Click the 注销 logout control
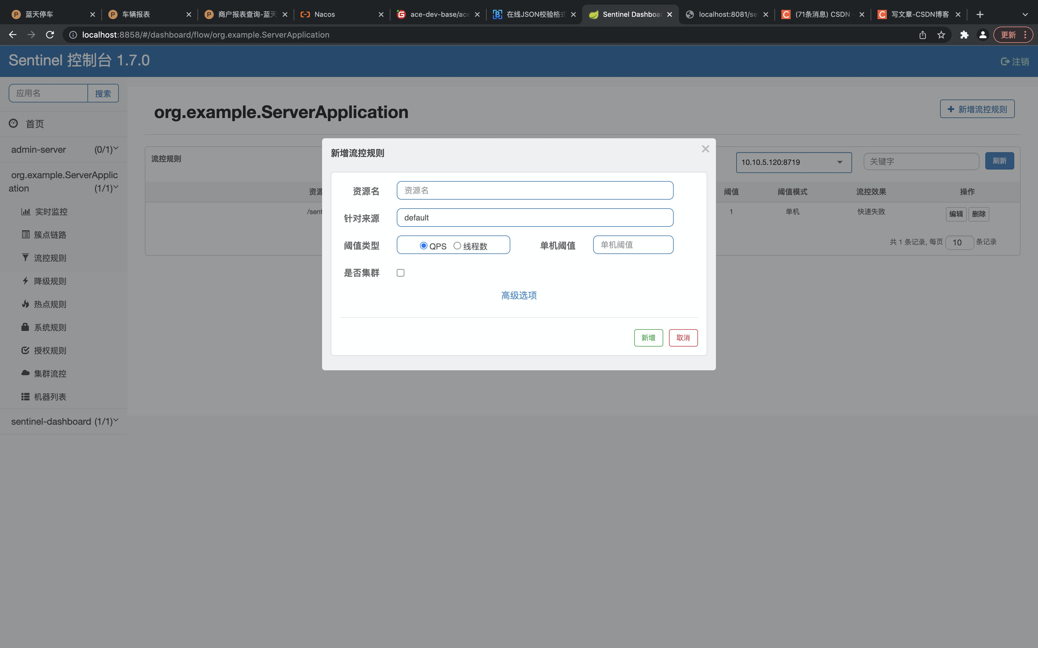1038x648 pixels. (1015, 61)
